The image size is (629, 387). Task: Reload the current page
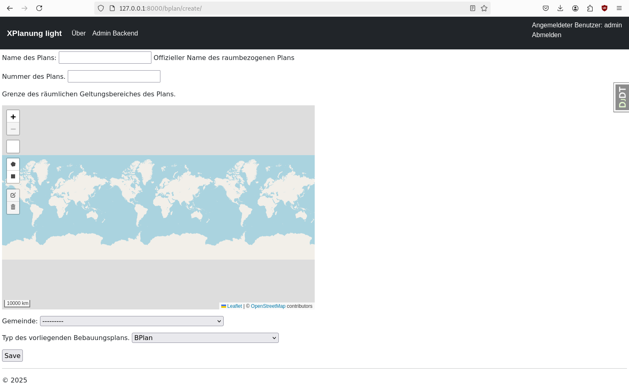click(39, 8)
